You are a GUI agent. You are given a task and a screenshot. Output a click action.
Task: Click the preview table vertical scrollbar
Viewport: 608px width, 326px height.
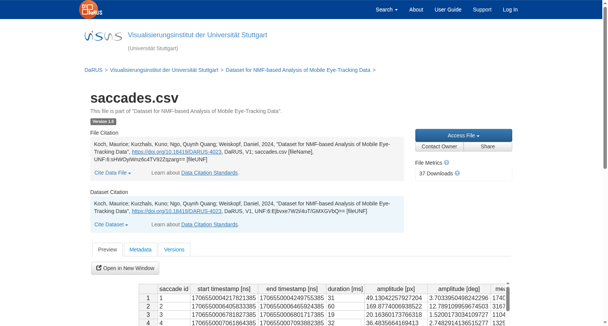tap(508, 299)
